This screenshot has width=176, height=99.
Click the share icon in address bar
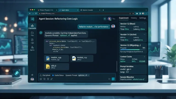click(130, 13)
